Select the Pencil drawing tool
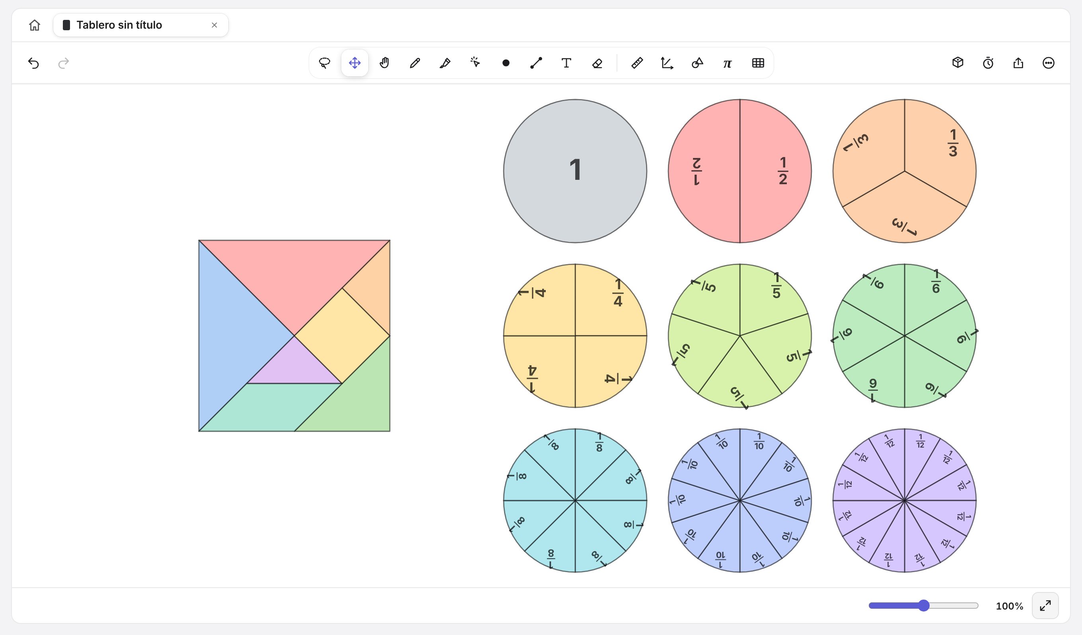 click(x=415, y=63)
